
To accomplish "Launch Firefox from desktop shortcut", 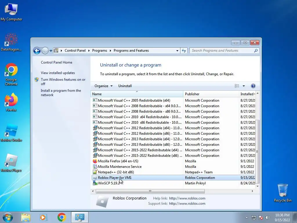I will pos(11,102).
